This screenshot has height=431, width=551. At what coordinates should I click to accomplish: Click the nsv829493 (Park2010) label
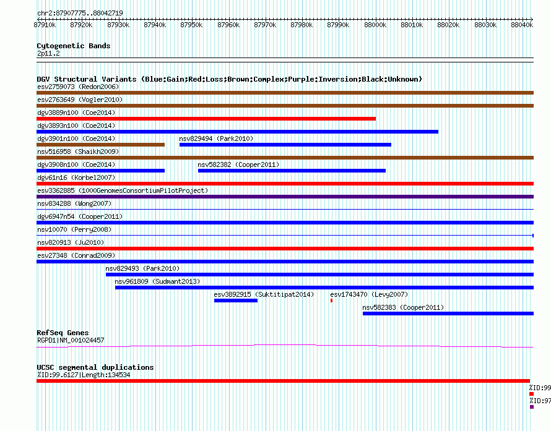click(142, 268)
